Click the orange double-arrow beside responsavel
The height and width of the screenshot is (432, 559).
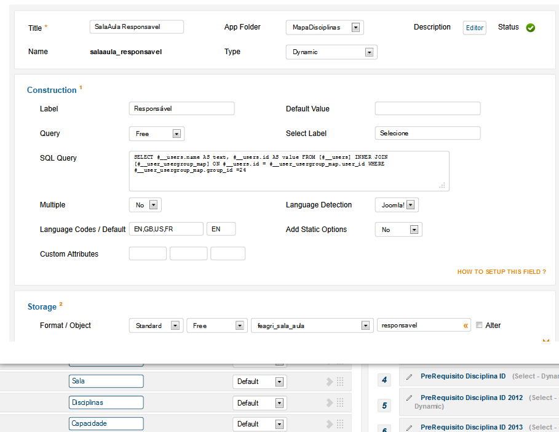pyautogui.click(x=466, y=326)
